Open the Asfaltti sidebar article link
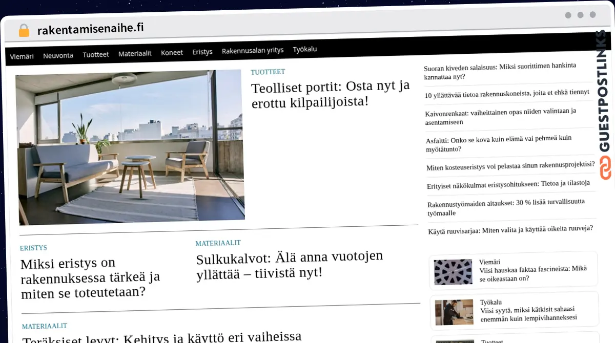 tap(499, 143)
